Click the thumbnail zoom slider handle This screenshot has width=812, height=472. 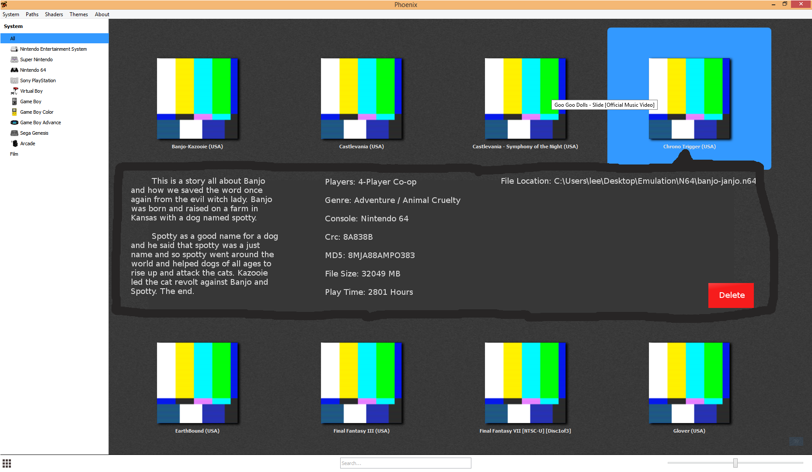(x=735, y=463)
